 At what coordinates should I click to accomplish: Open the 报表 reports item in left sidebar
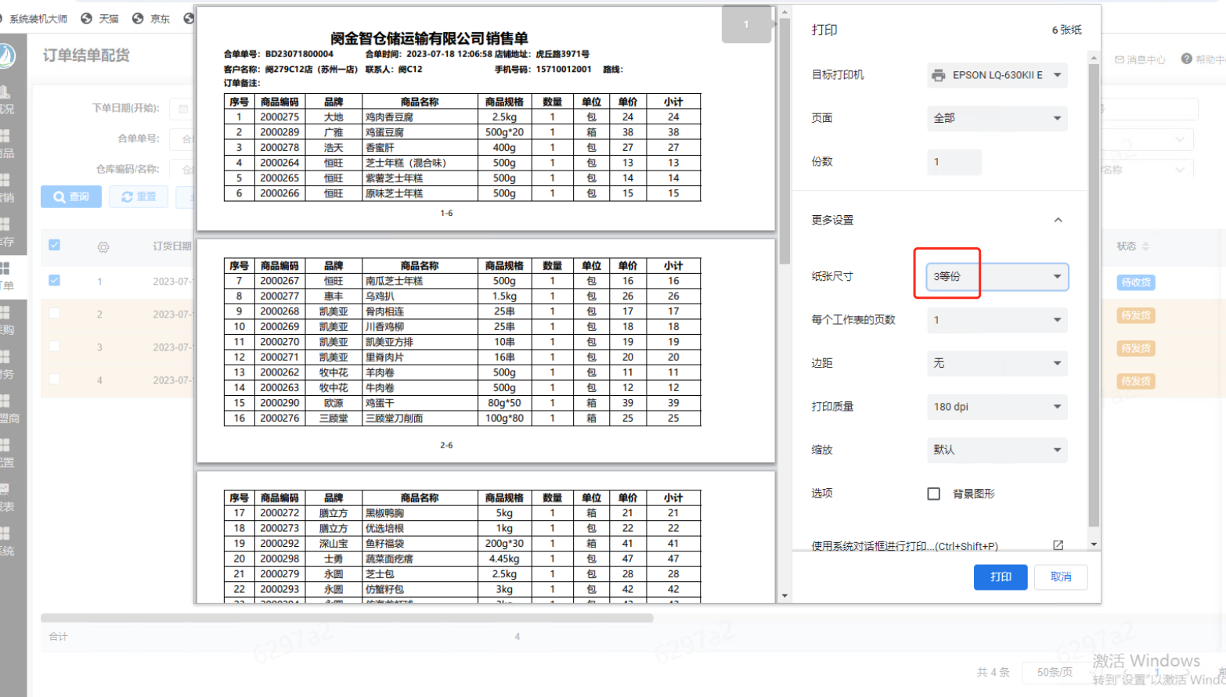coord(6,498)
